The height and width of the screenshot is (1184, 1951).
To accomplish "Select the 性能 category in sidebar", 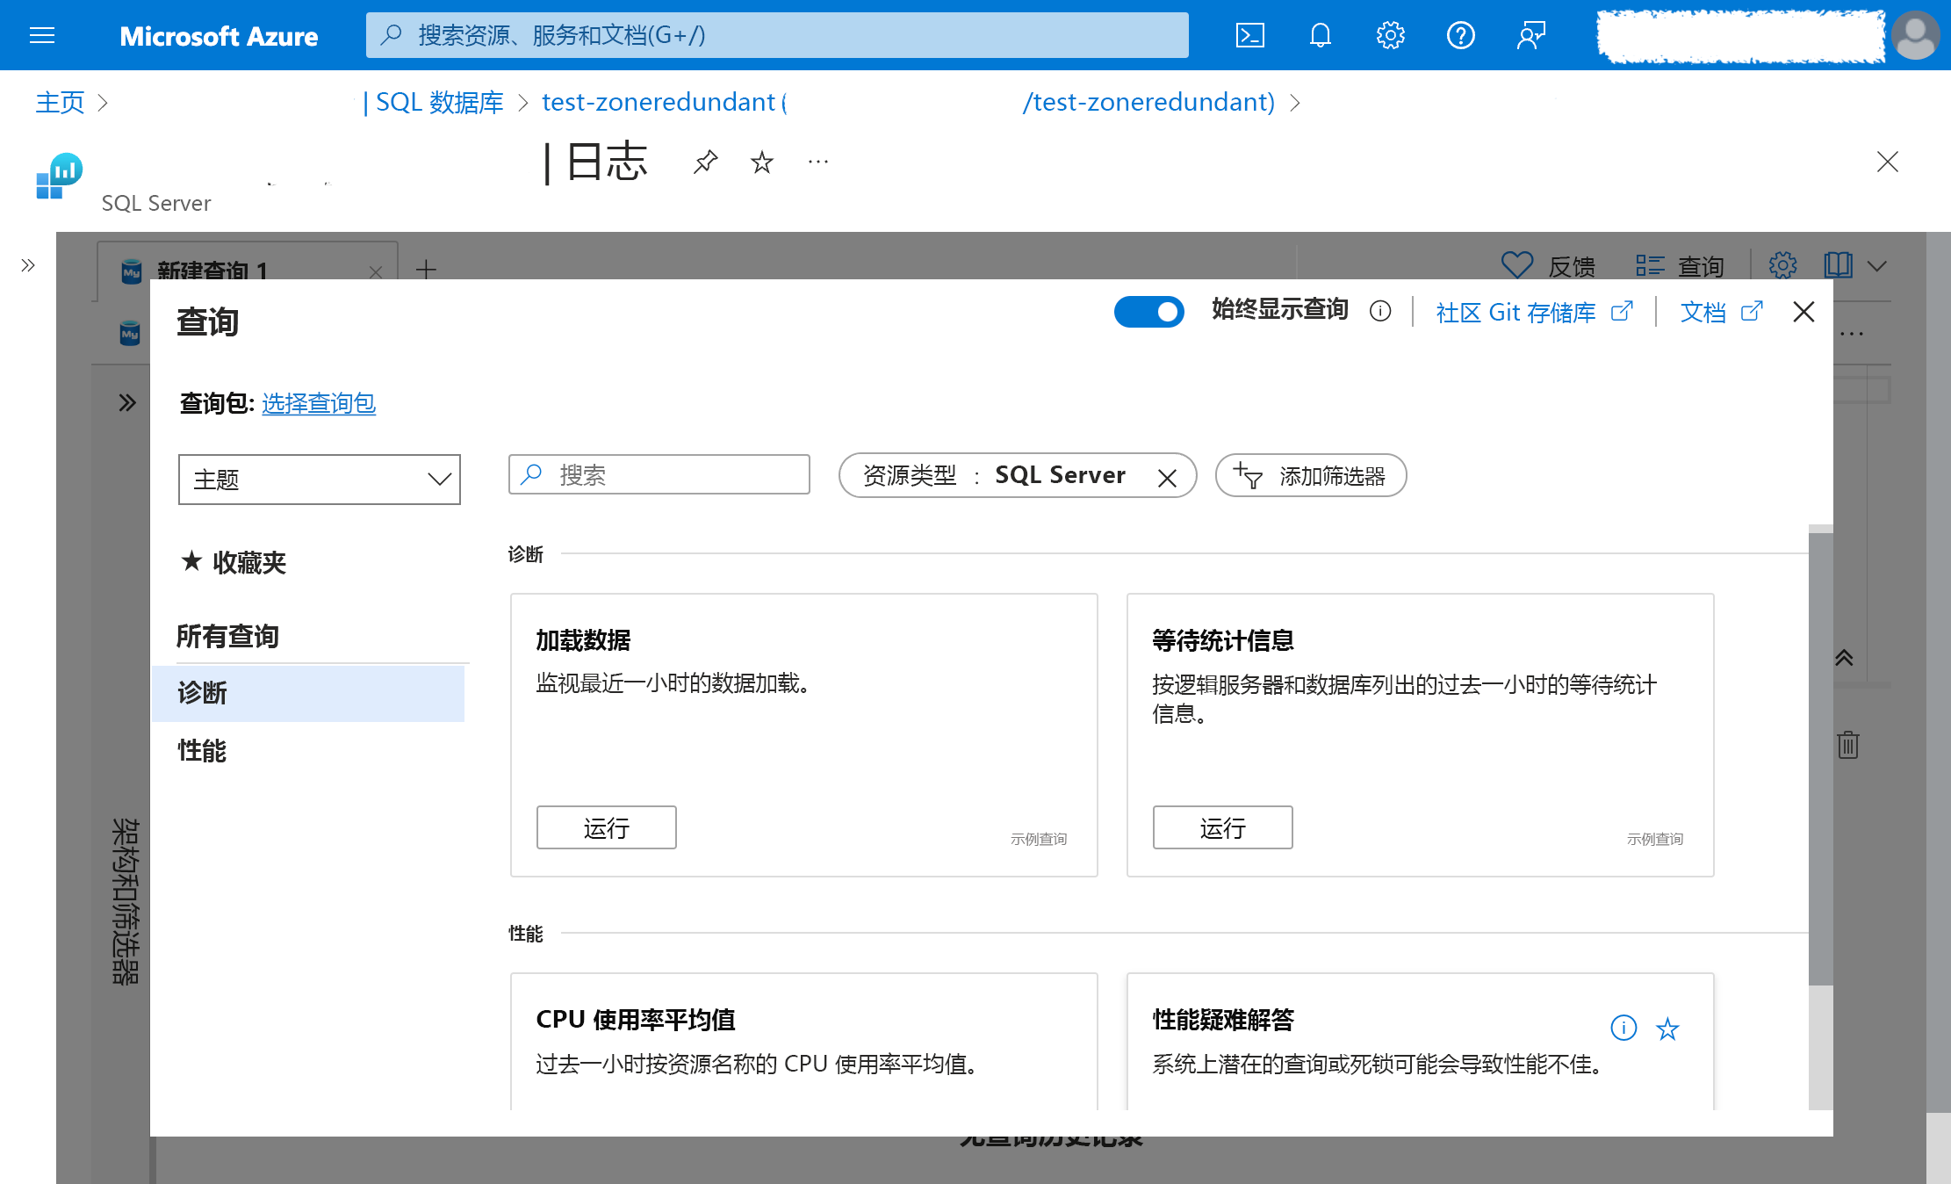I will [x=203, y=751].
